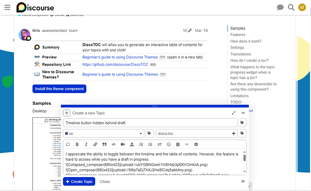Jump to Settings in TOC
The width and height of the screenshot is (311, 191).
click(x=237, y=48)
